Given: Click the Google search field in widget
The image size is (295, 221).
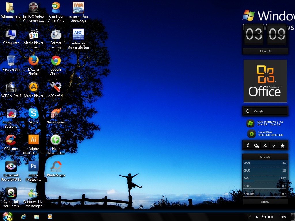Looking at the screenshot, I should coord(270,111).
